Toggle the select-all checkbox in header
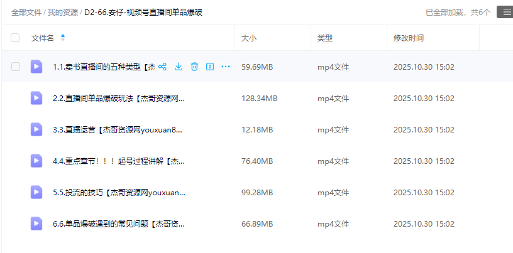 click(15, 38)
